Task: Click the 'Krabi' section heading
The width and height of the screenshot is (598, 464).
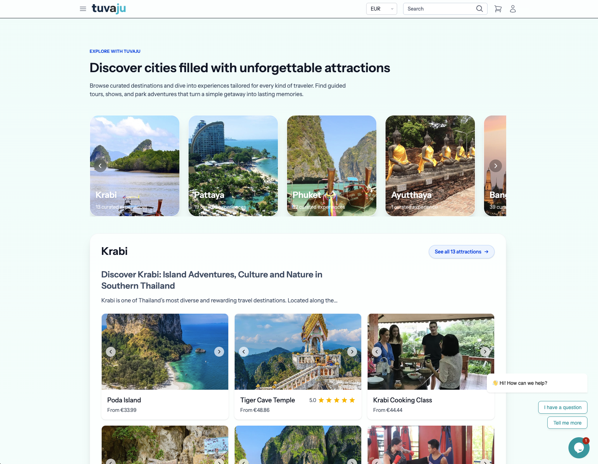Action: pos(114,251)
